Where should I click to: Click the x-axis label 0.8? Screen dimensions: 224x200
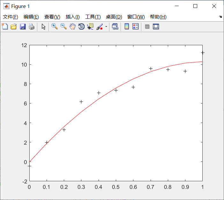pos(168,187)
